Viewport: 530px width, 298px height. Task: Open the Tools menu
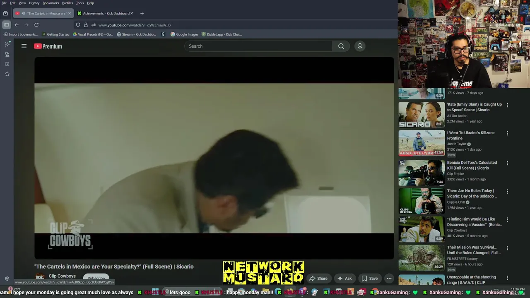80,3
